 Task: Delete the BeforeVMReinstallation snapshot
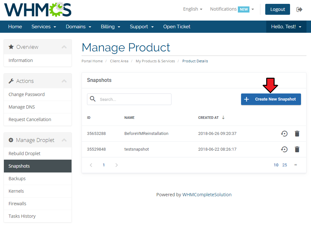tap(297, 134)
